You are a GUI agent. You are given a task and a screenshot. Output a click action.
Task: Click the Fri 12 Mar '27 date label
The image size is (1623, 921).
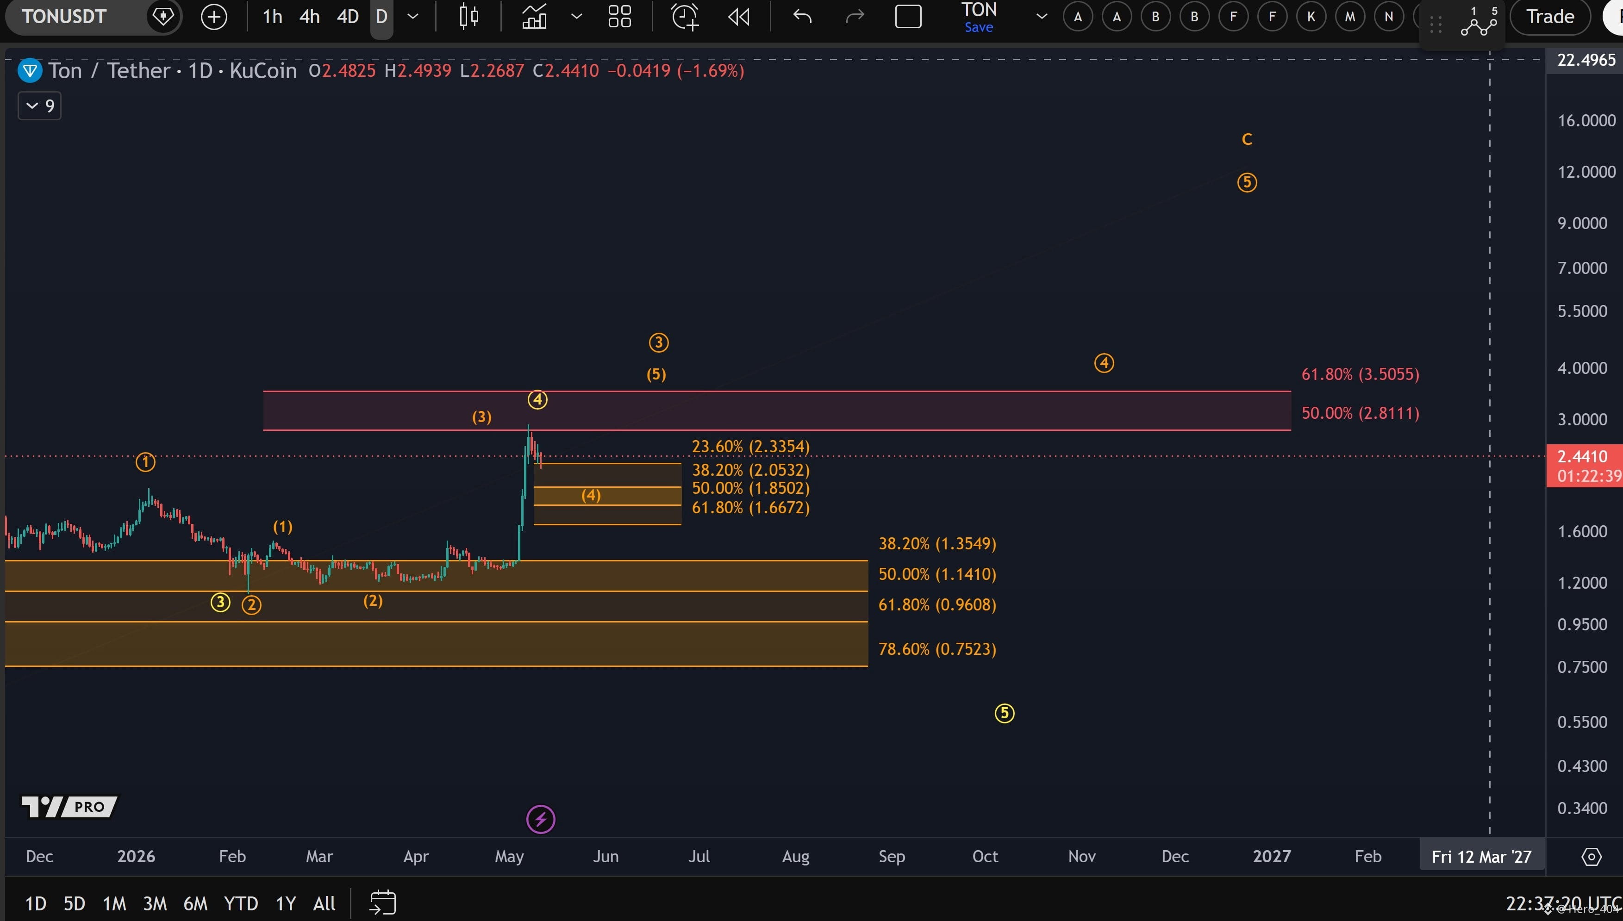pos(1481,857)
